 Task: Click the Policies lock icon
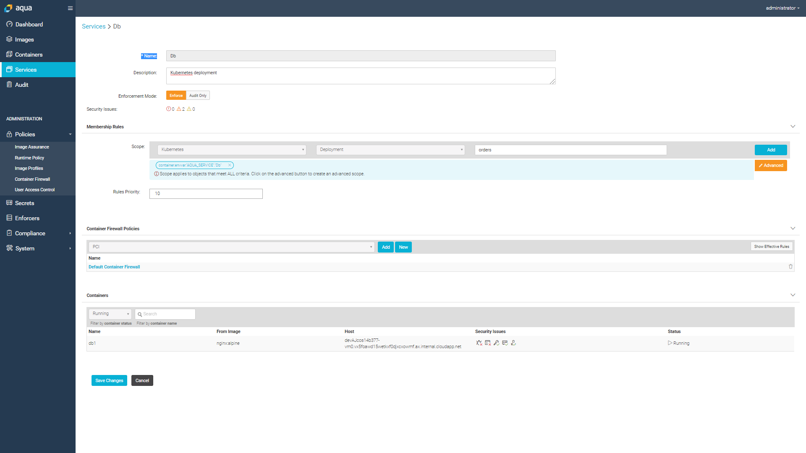(x=9, y=134)
